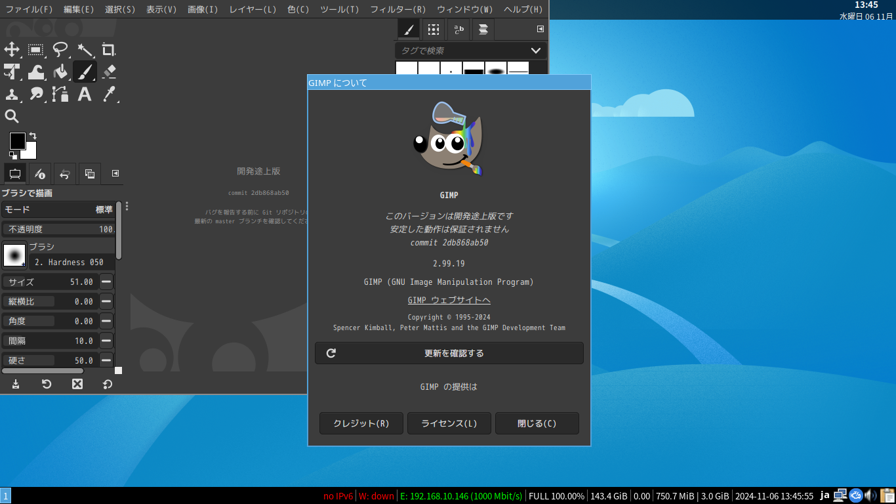Open the ファイル(F) menu

click(x=29, y=9)
